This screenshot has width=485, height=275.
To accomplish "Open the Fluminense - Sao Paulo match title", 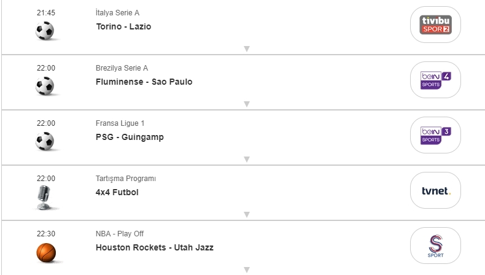I will pos(144,82).
